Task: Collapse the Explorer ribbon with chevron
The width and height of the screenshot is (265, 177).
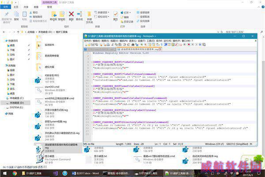Action: [x=259, y=7]
